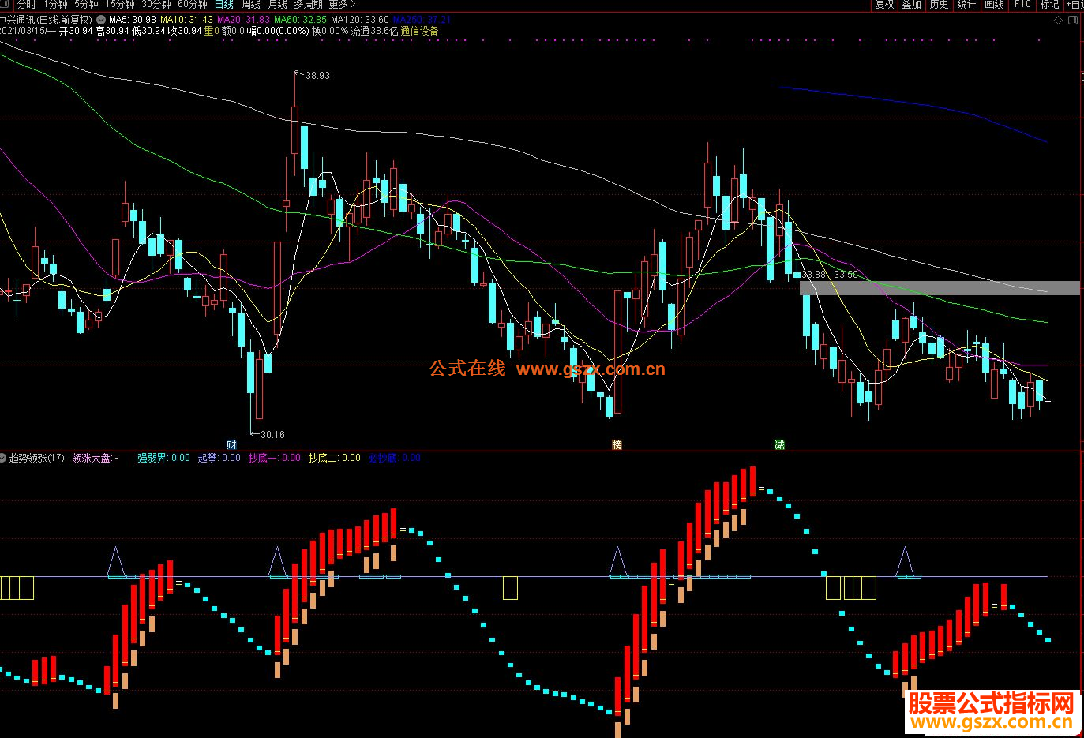Click the 统计 statistics button
This screenshot has height=738, width=1084.
click(x=966, y=4)
